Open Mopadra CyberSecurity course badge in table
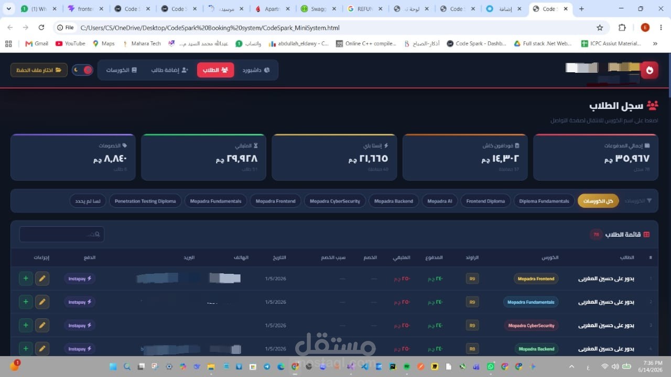Screen dimensions: 671x377 pos(531,326)
